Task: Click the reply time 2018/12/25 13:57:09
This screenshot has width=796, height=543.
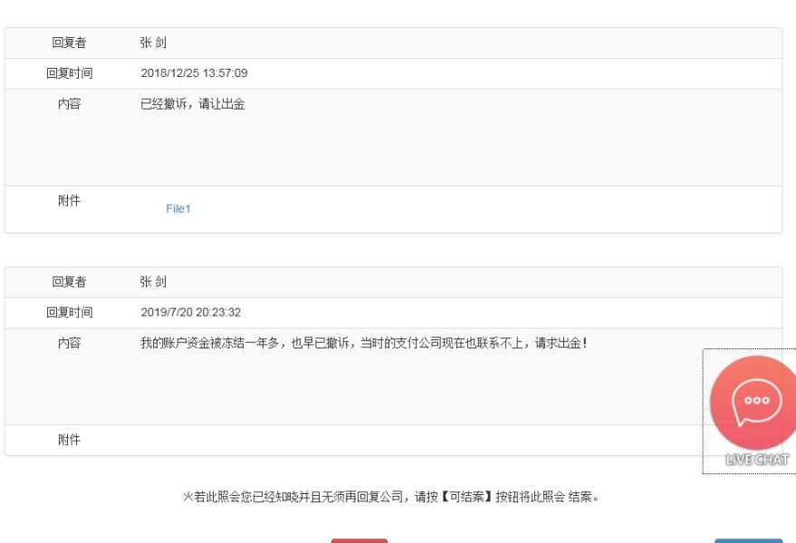Action: tap(194, 73)
